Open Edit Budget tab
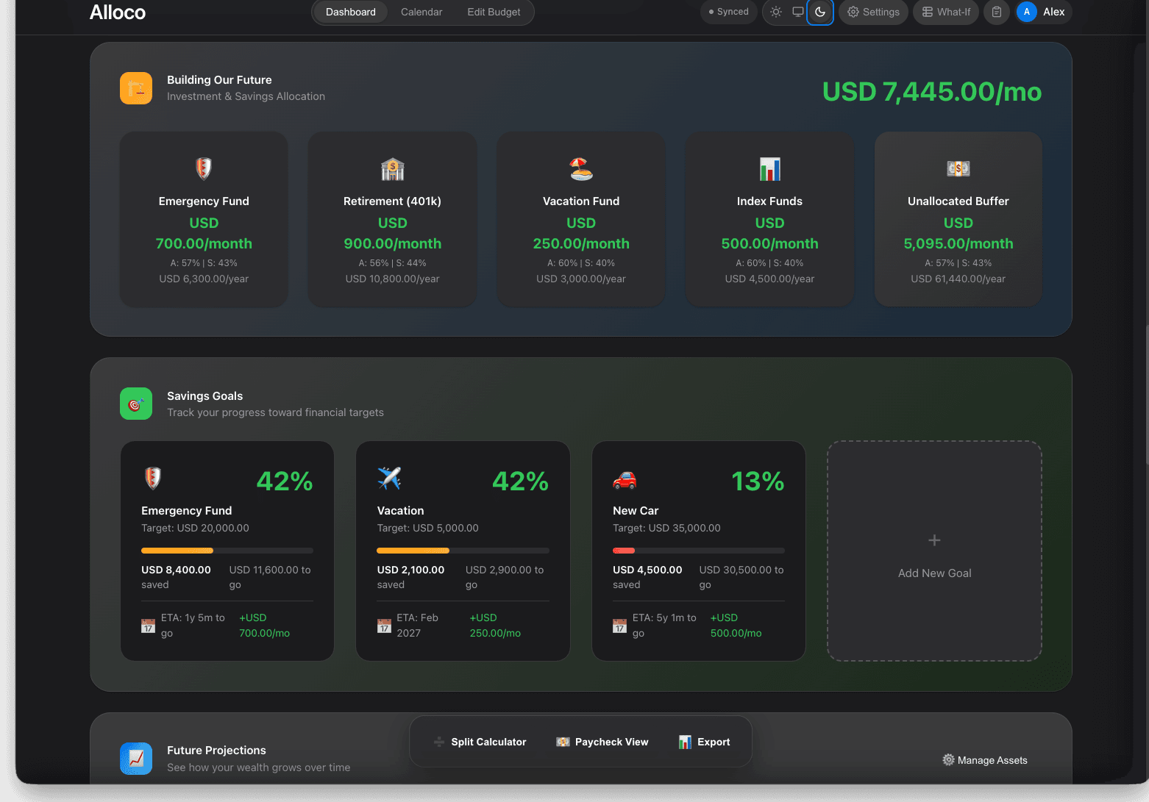The width and height of the screenshot is (1149, 802). coord(494,12)
